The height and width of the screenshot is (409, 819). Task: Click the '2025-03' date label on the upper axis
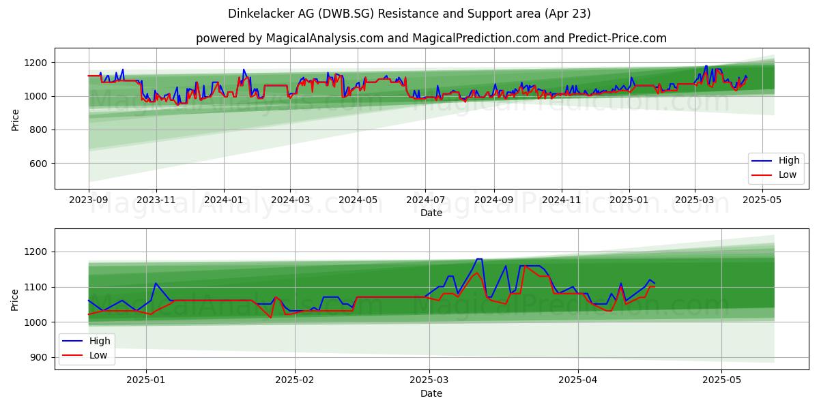pyautogui.click(x=695, y=200)
